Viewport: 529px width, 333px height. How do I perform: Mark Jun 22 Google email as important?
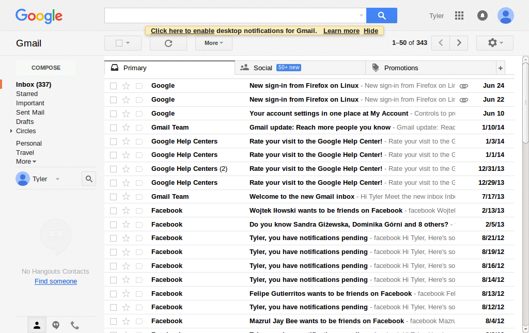coord(139,100)
